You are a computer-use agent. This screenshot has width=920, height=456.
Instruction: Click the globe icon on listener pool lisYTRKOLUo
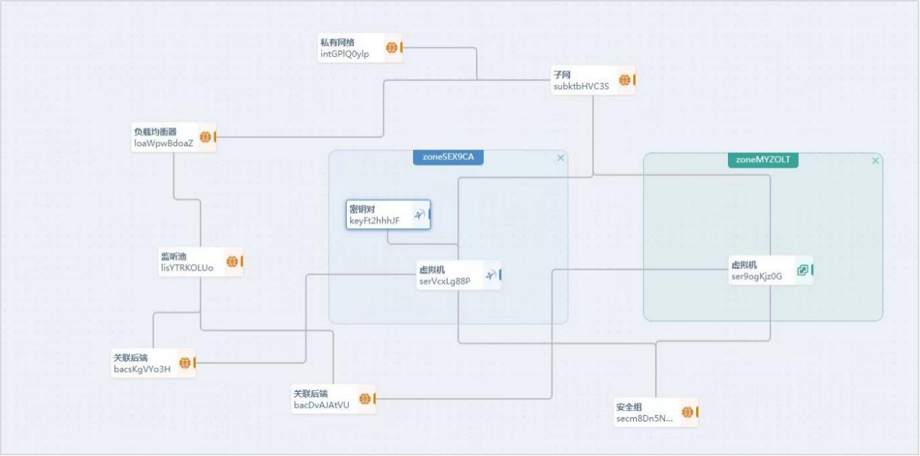(232, 261)
